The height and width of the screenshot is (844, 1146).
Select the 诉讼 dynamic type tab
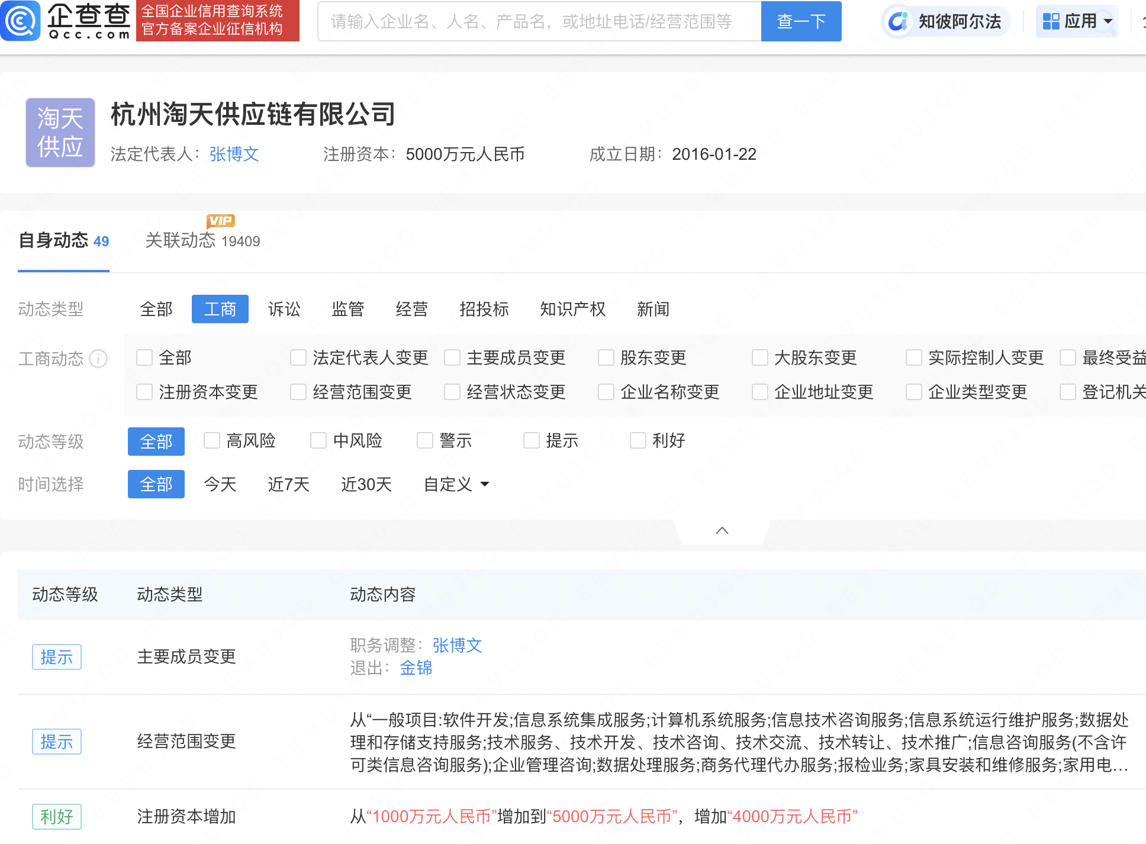(284, 309)
